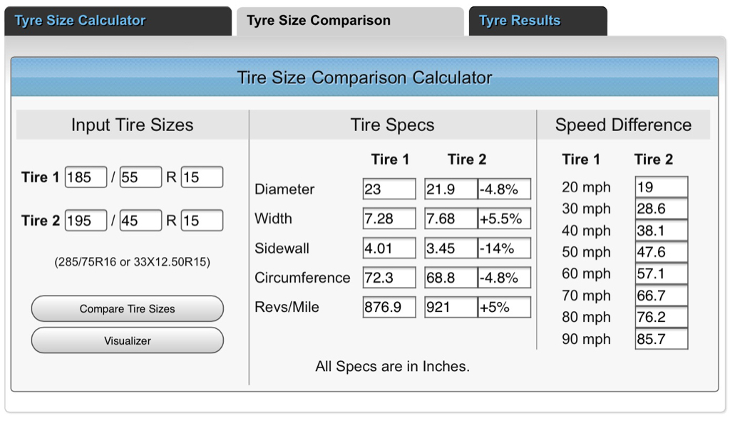
Task: Click the Sidewall percentage difference box
Action: click(504, 249)
